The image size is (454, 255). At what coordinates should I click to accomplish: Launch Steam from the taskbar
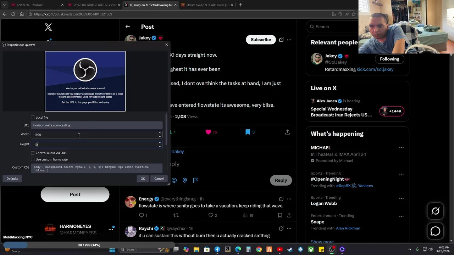point(290,250)
